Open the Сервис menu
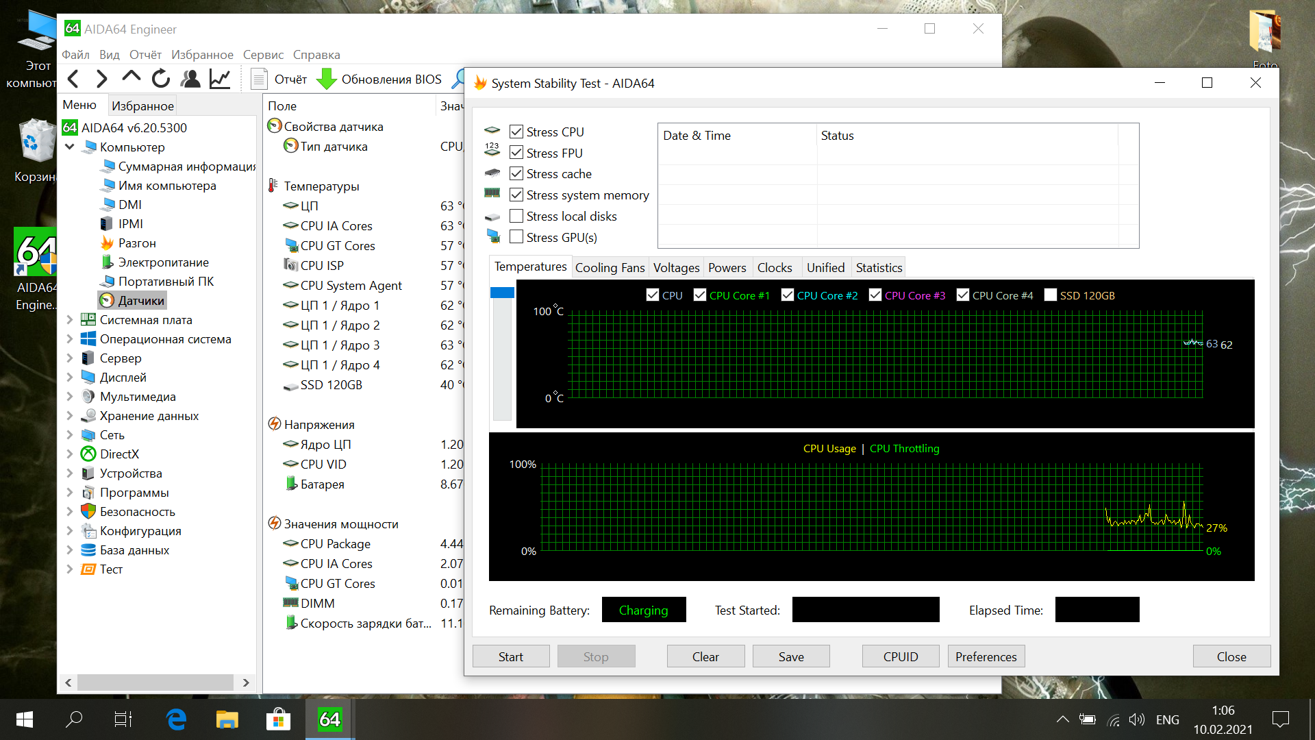Image resolution: width=1315 pixels, height=740 pixels. click(263, 55)
